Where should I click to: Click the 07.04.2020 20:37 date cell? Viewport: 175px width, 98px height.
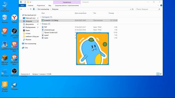(x=80, y=27)
